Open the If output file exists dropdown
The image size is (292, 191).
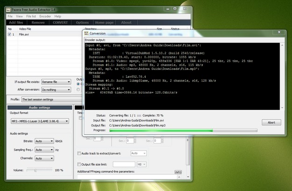(x=56, y=82)
